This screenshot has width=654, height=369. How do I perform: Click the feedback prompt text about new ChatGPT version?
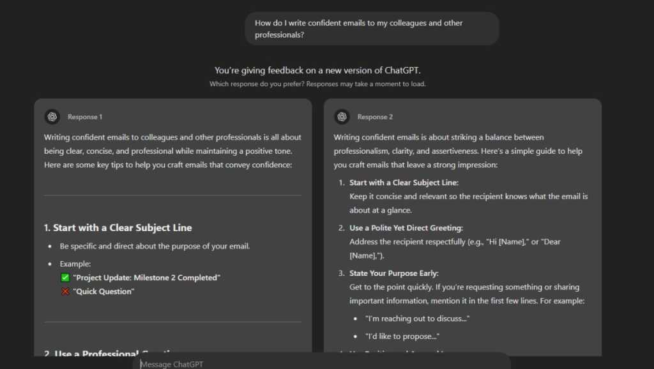(x=327, y=70)
